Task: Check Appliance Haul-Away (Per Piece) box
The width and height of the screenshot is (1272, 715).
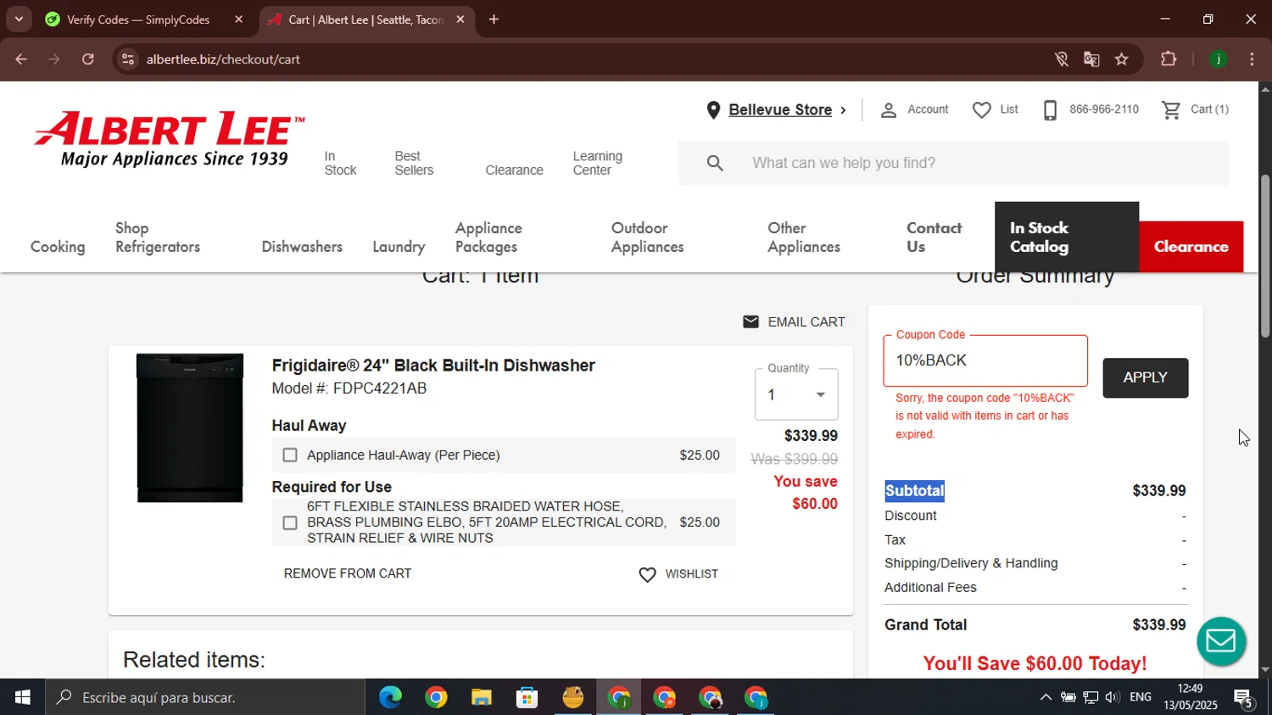Action: [290, 455]
